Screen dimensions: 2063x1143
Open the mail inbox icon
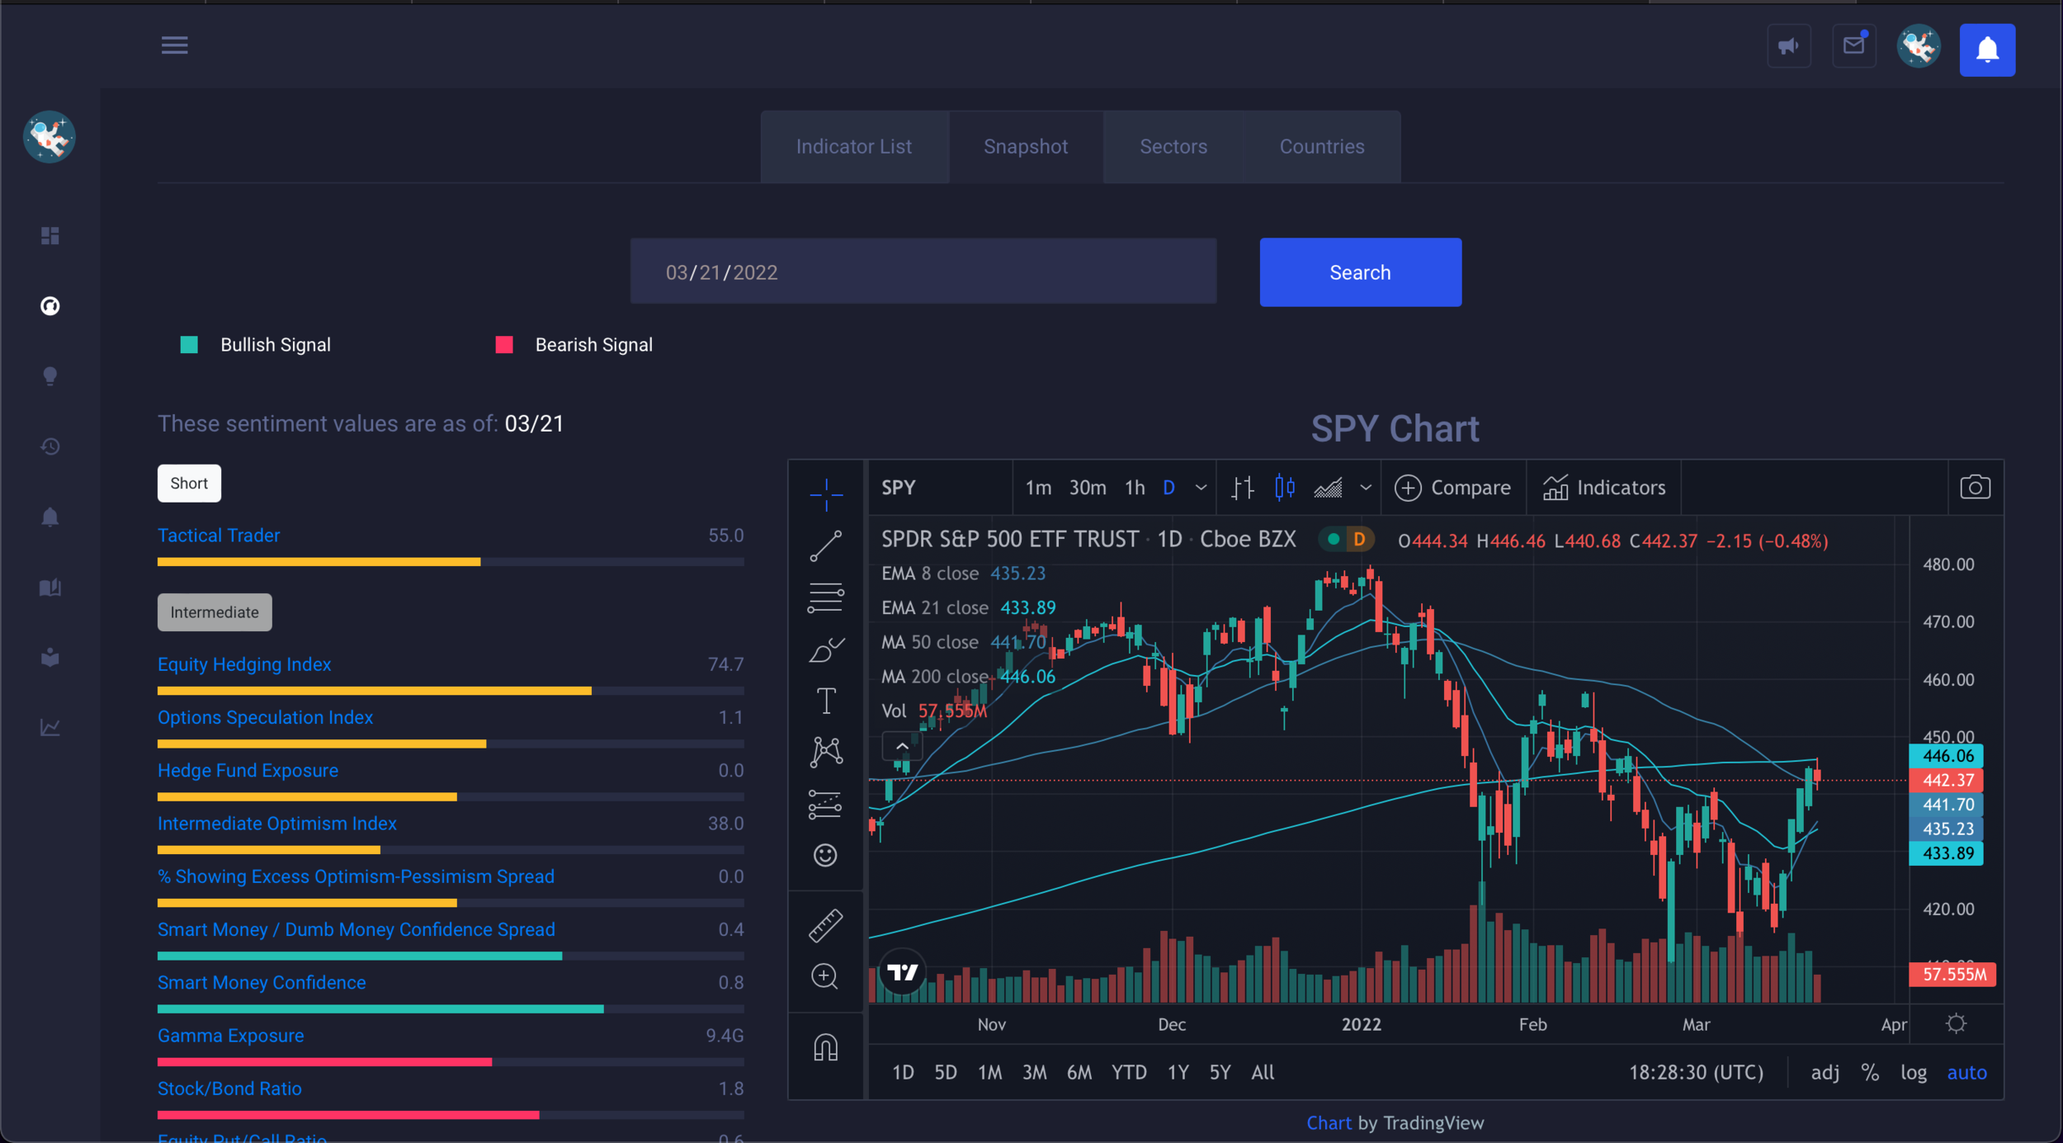click(1853, 46)
